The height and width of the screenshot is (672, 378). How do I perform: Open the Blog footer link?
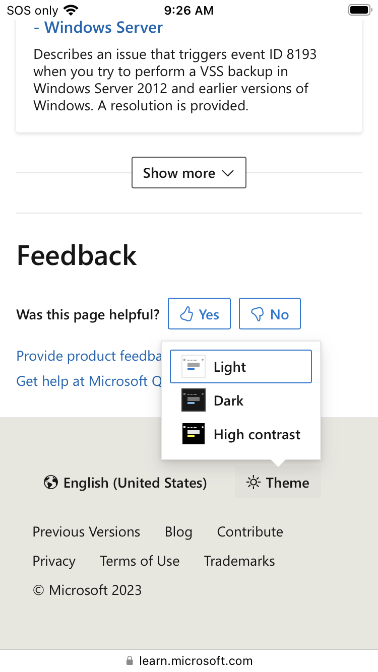point(178,532)
